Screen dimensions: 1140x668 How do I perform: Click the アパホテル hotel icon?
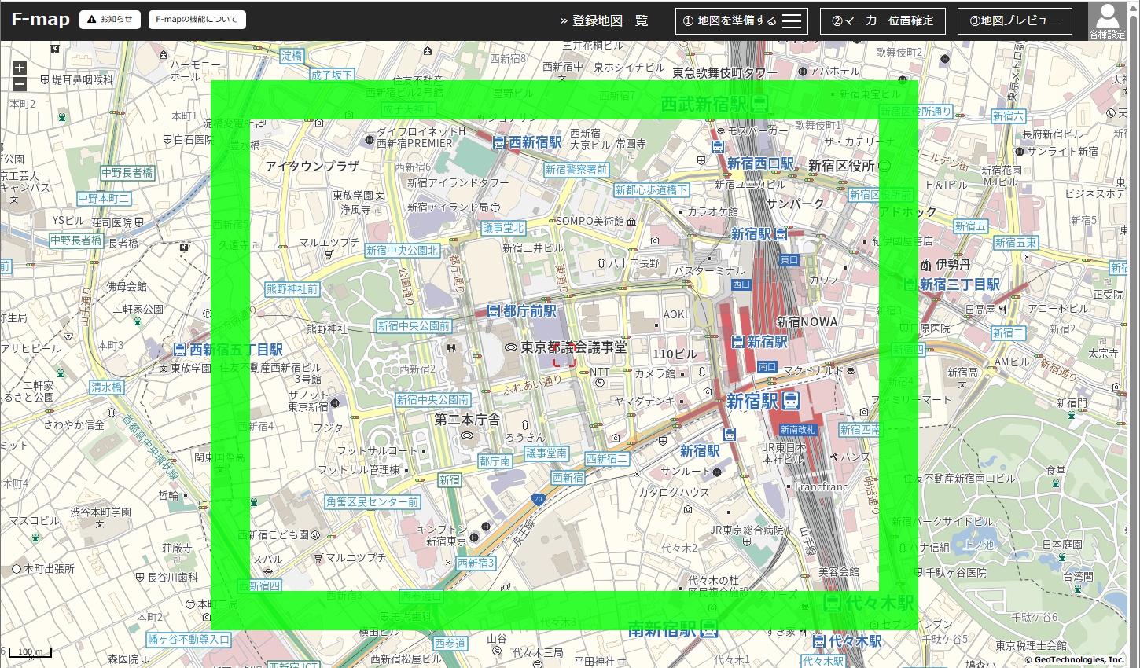pyautogui.click(x=803, y=71)
